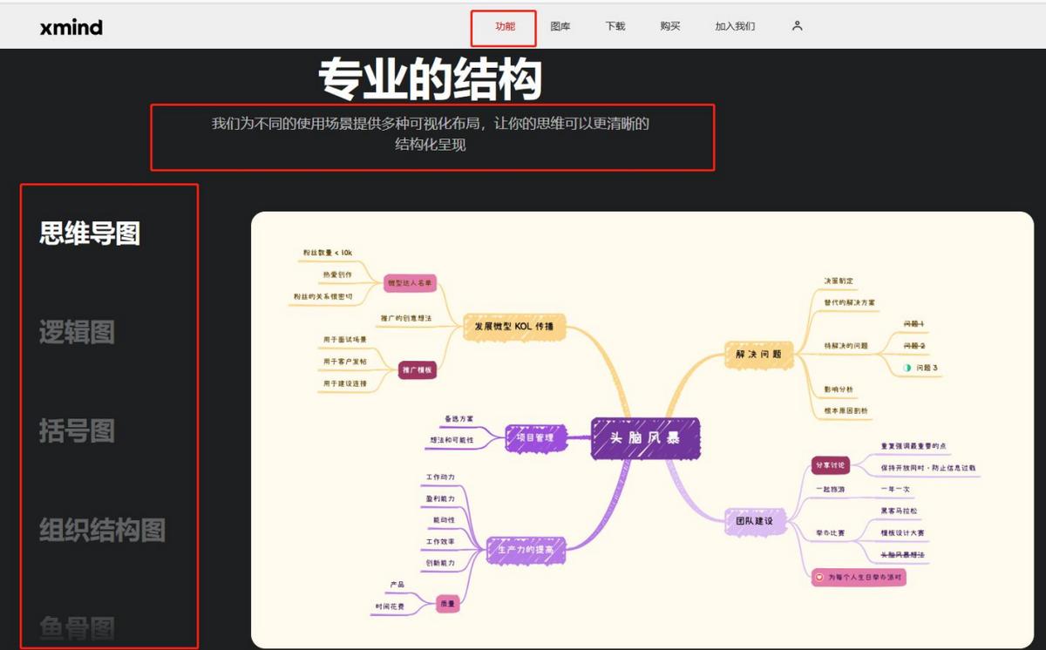Click the xmind logo
This screenshot has width=1046, height=650.
[71, 26]
